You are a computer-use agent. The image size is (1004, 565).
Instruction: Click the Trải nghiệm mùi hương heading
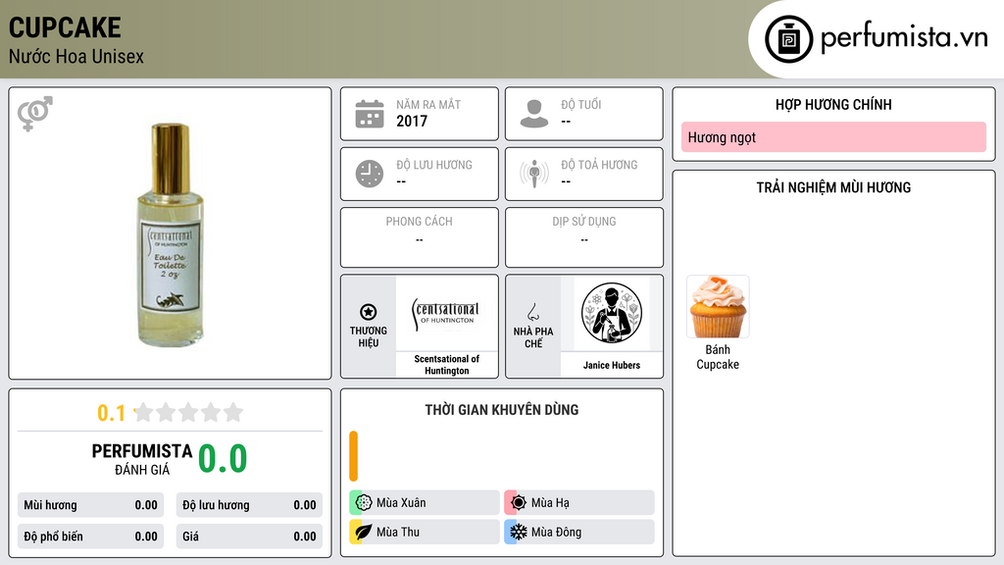[x=833, y=187]
